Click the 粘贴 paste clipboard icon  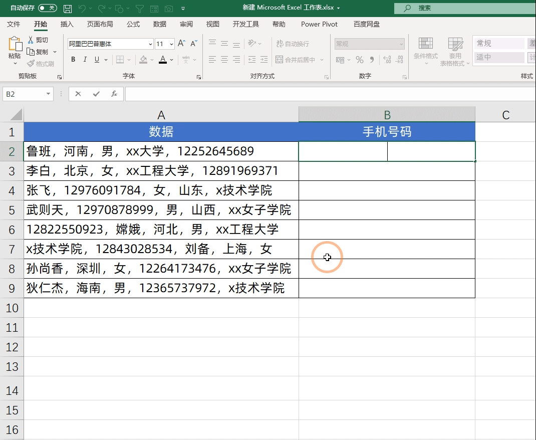(15, 44)
